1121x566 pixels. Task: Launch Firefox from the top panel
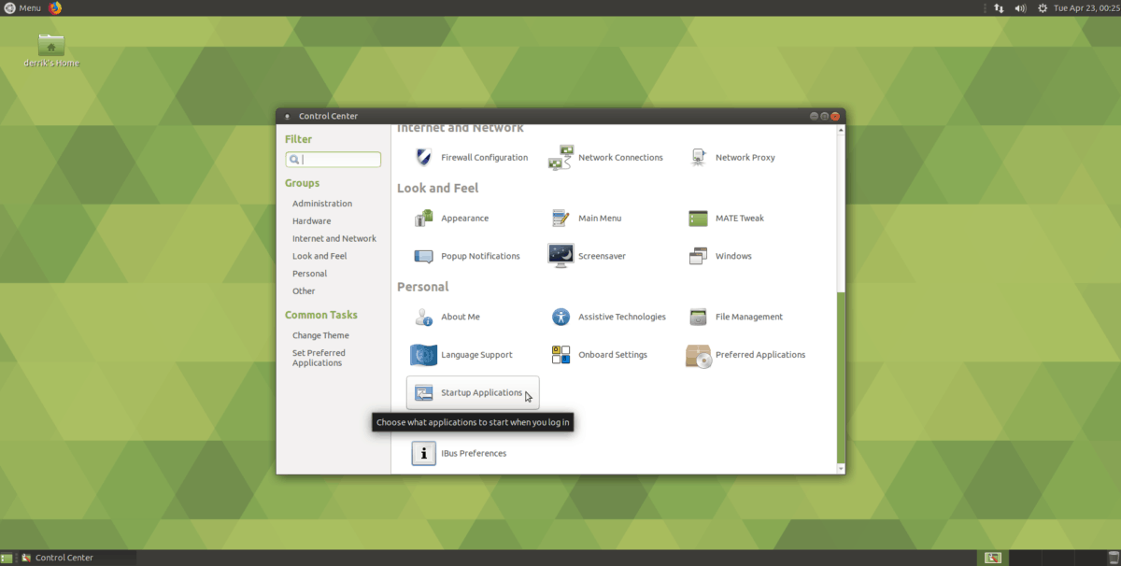click(x=55, y=8)
